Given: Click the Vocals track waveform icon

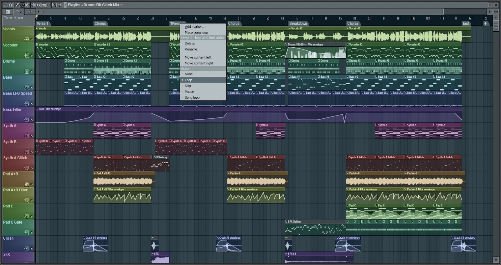Looking at the screenshot, I should point(27,39).
